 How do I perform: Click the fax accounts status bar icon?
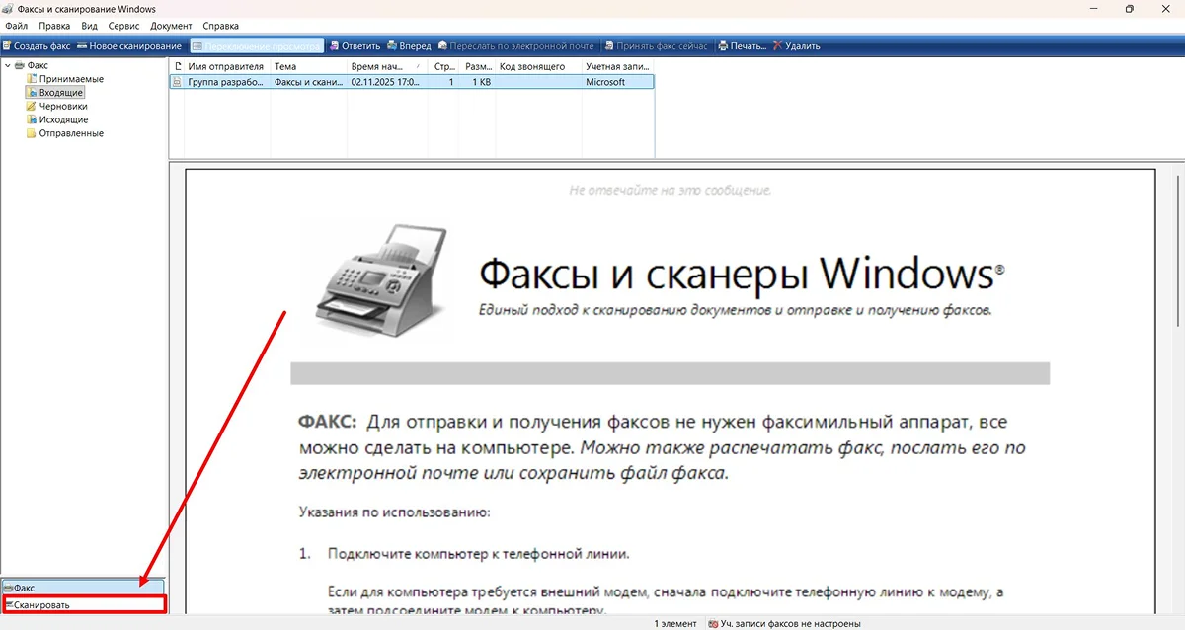(713, 624)
